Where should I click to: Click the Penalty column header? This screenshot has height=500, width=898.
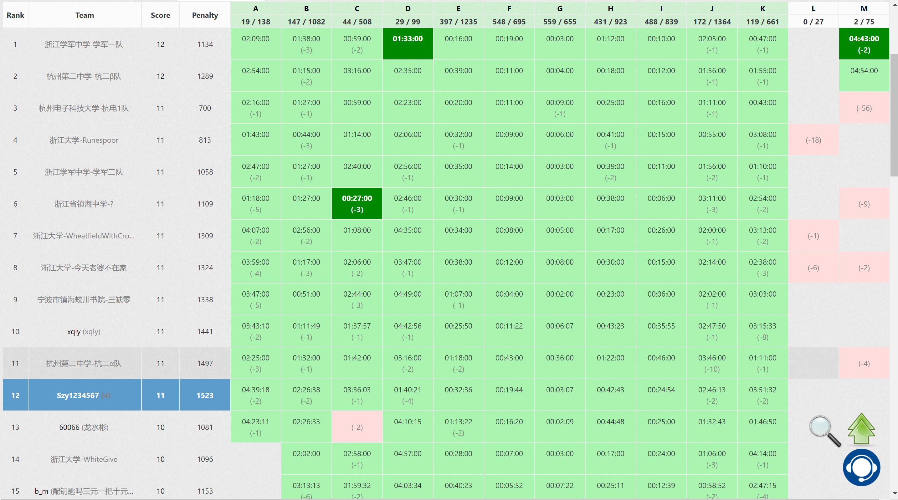click(205, 15)
